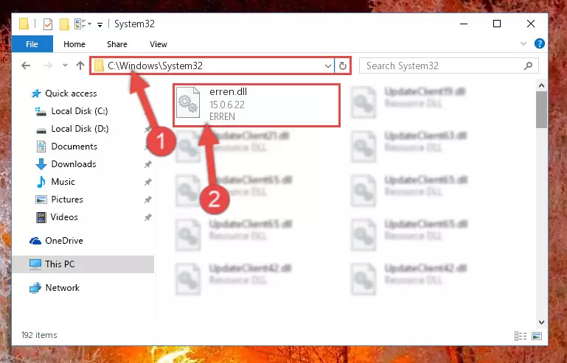This screenshot has height=363, width=567.
Task: Open Videos in the navigation pane
Action: tap(57, 217)
